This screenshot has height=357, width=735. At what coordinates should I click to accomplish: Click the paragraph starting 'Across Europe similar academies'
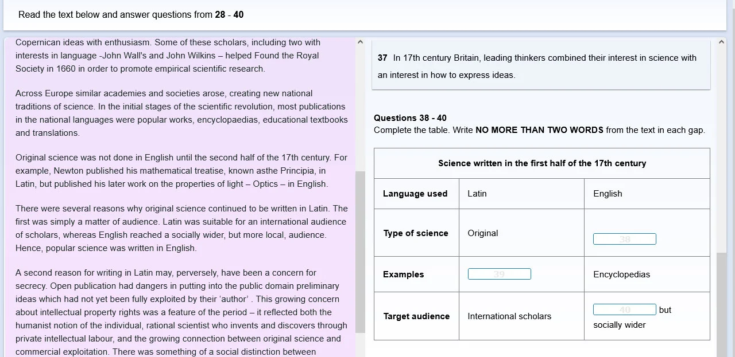pyautogui.click(x=181, y=113)
